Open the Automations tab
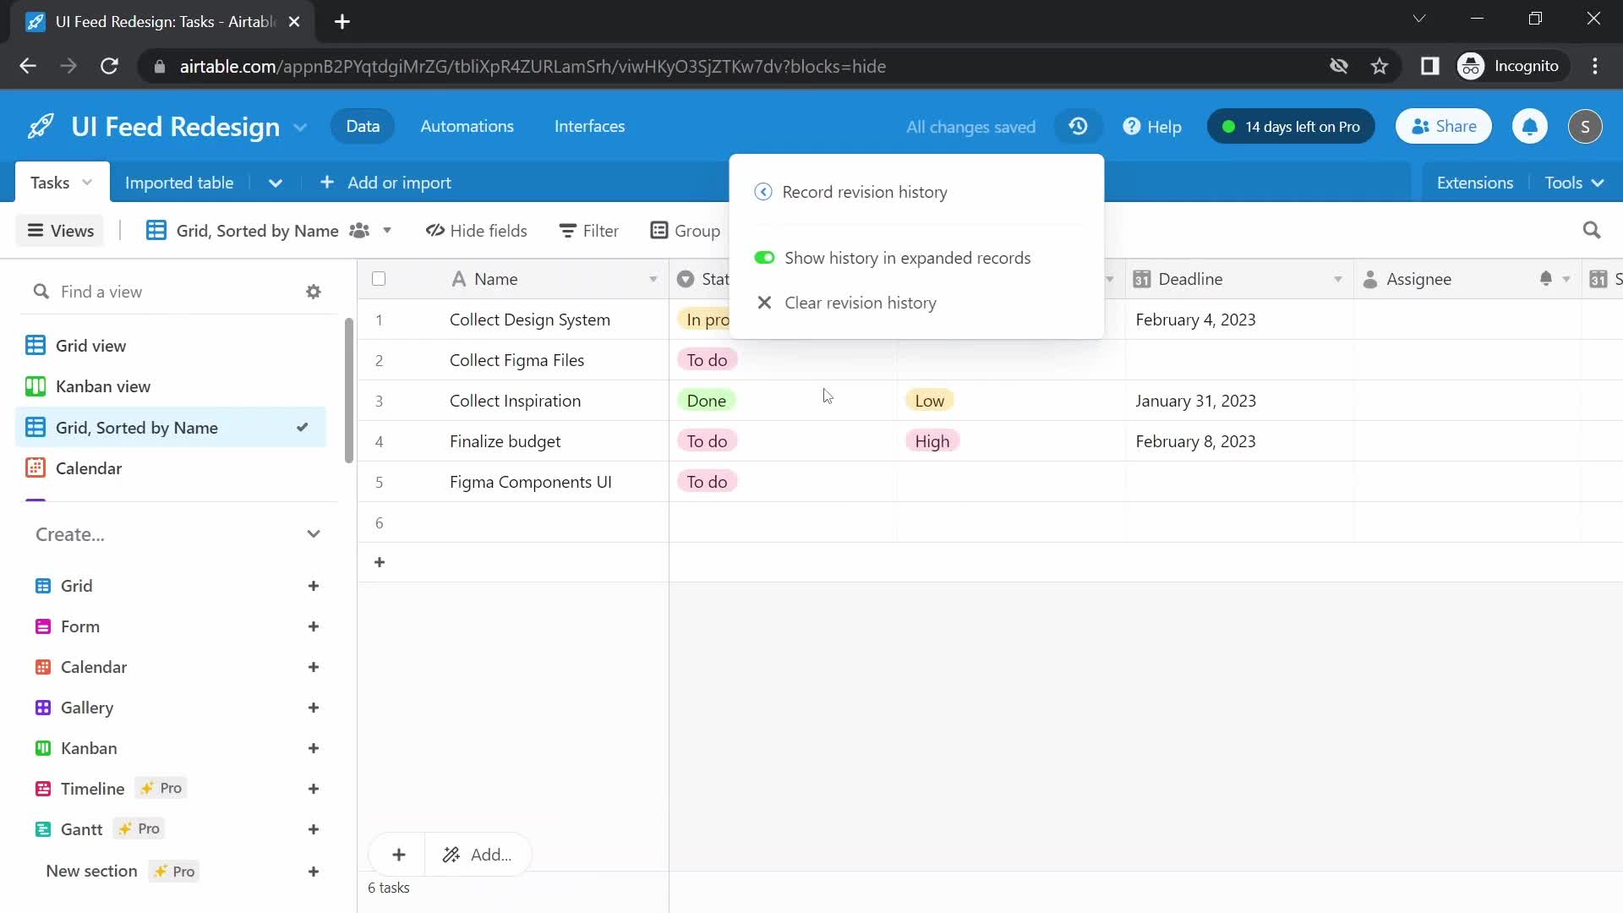 [x=467, y=126]
